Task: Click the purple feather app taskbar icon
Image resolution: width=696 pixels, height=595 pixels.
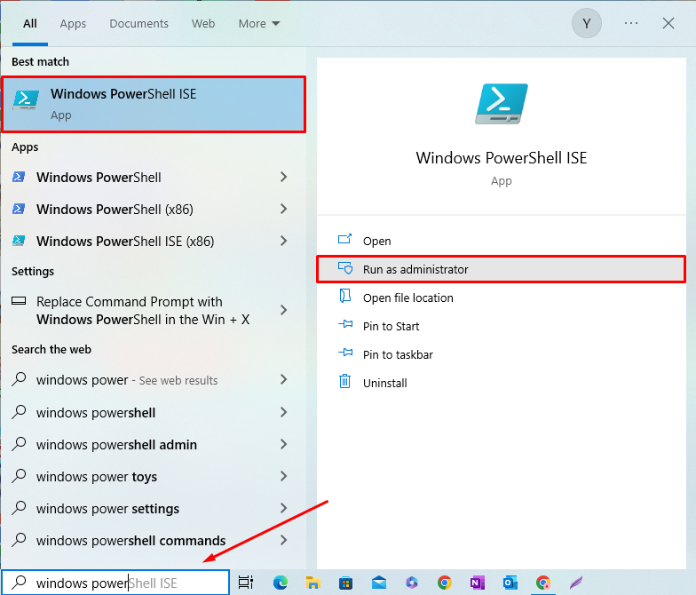Action: point(575,583)
